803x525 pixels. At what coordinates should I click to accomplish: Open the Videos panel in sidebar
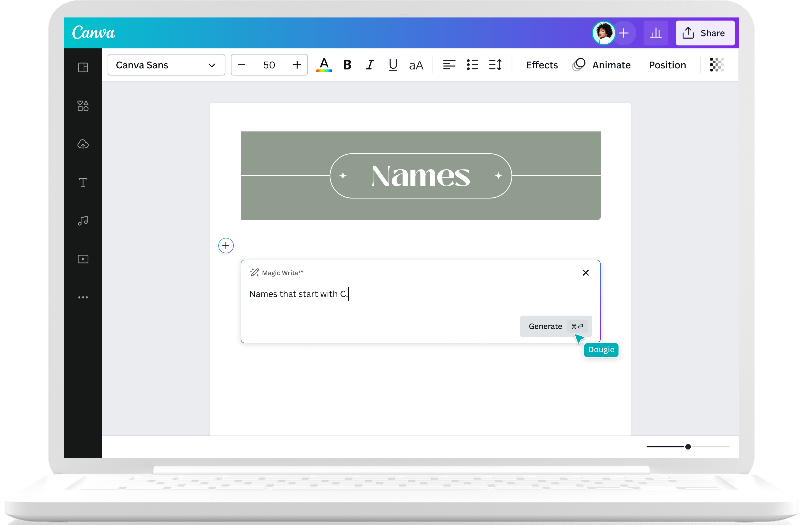(x=83, y=259)
